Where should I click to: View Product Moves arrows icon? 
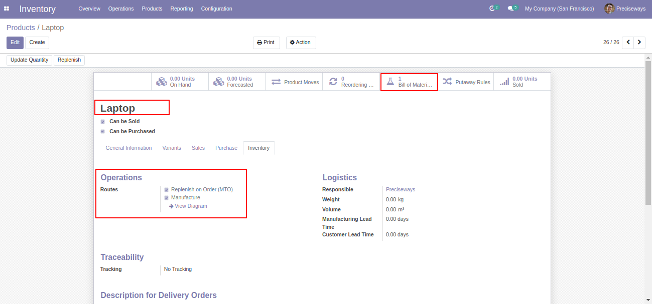[276, 82]
